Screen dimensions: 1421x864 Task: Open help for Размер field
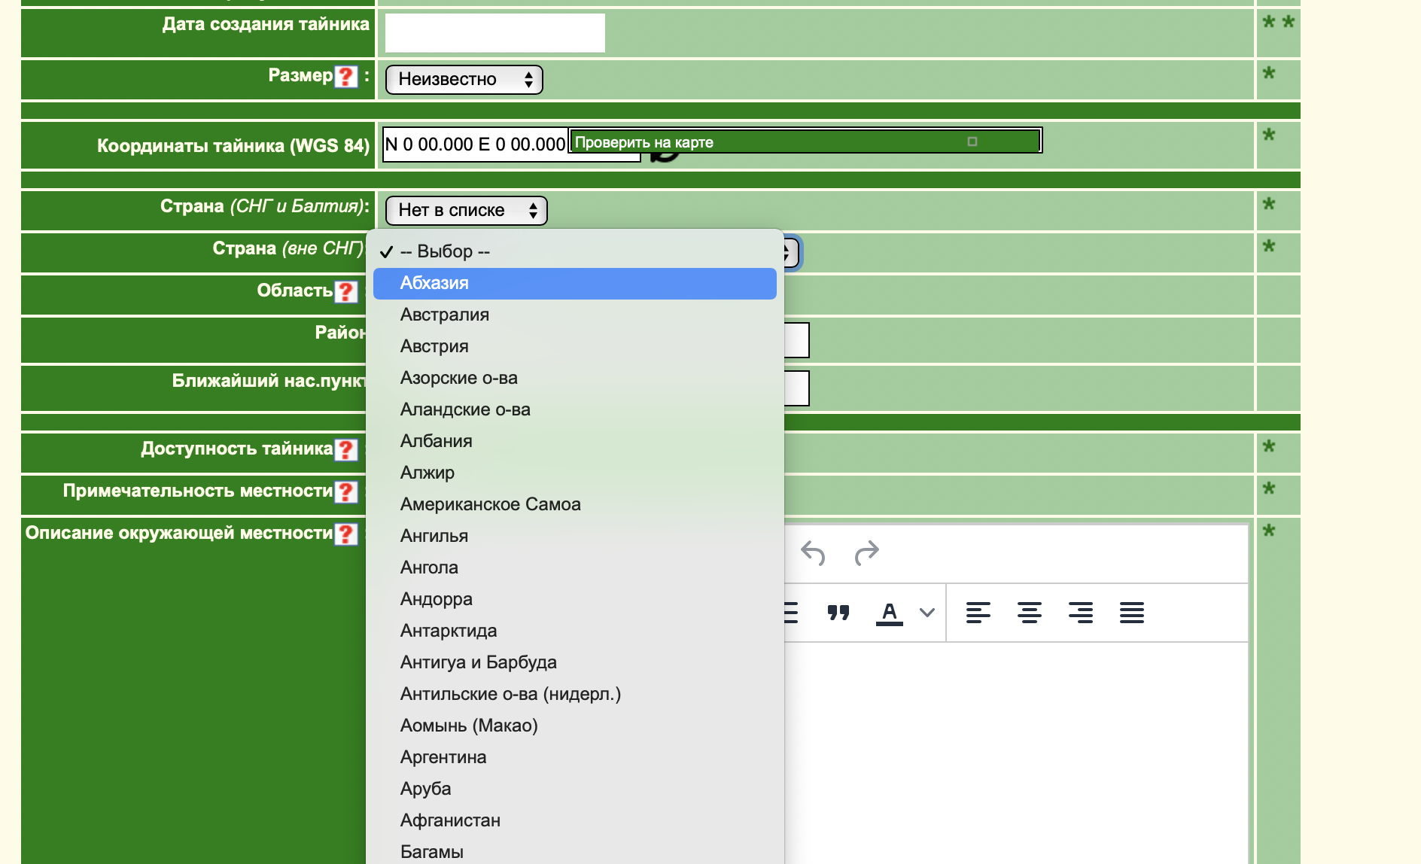pyautogui.click(x=345, y=76)
